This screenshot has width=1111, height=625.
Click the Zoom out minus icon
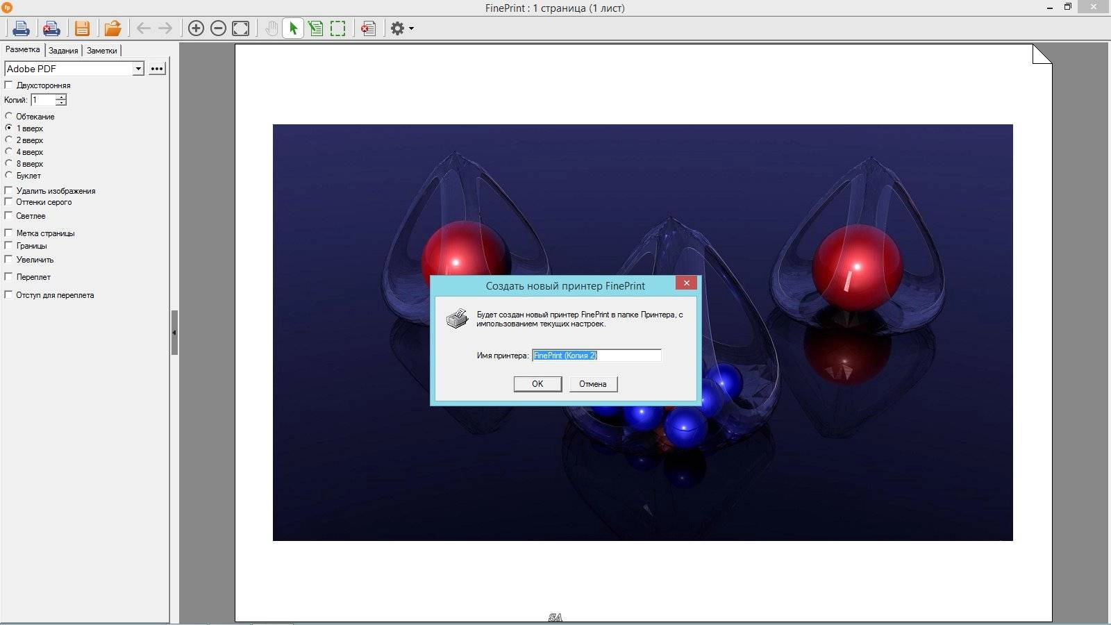[218, 28]
